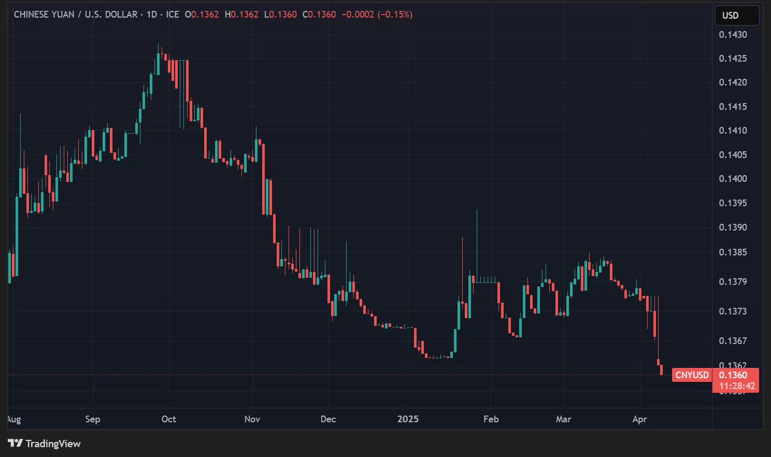Click the −0.0002 (−0.15%) change value
This screenshot has width=771, height=457.
[377, 15]
